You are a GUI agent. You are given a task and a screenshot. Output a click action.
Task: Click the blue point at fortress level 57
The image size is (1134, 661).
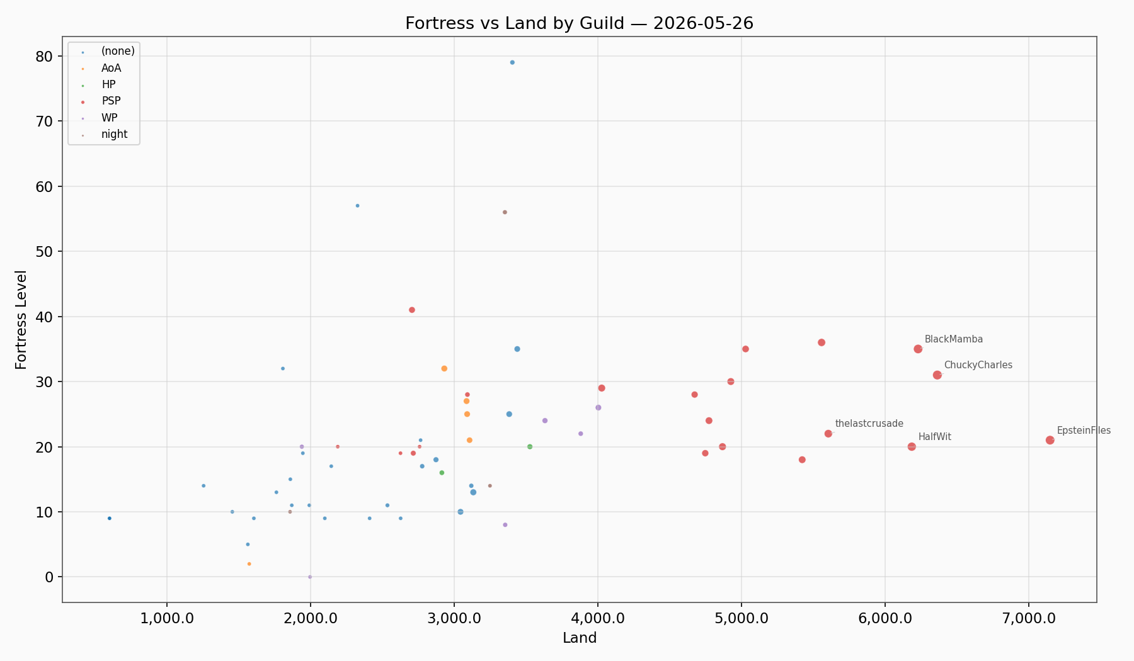(x=357, y=206)
